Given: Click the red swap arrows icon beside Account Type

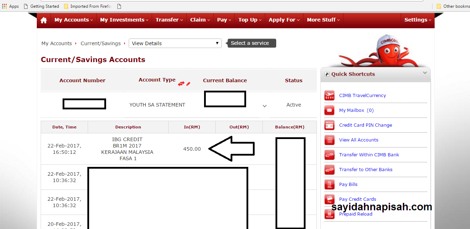Looking at the screenshot, I should [x=181, y=84].
